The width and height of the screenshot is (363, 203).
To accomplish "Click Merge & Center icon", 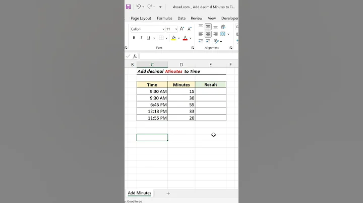I will point(223,34).
